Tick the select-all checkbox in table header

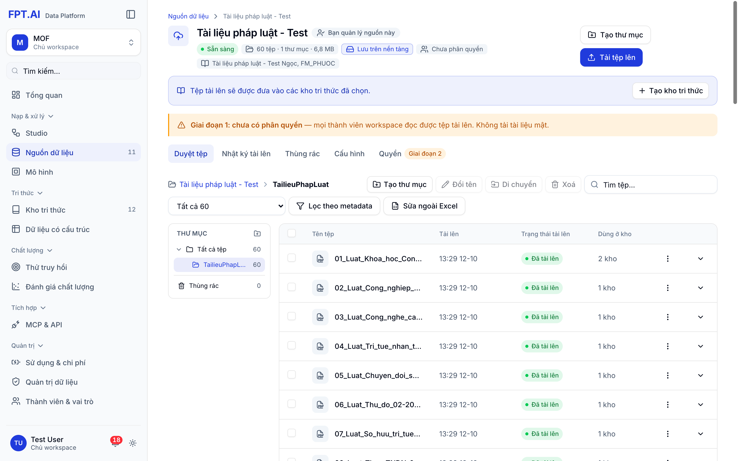click(292, 233)
